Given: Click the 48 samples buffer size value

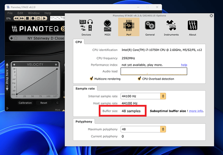Looking at the screenshot, I should click(x=131, y=111).
